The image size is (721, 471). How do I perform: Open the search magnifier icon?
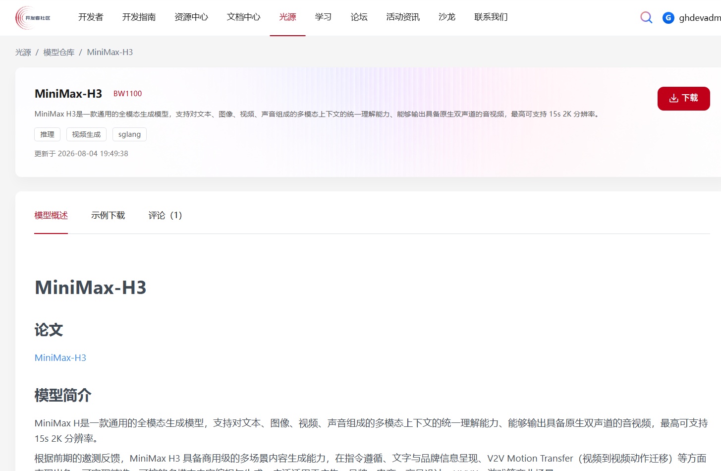tap(646, 18)
